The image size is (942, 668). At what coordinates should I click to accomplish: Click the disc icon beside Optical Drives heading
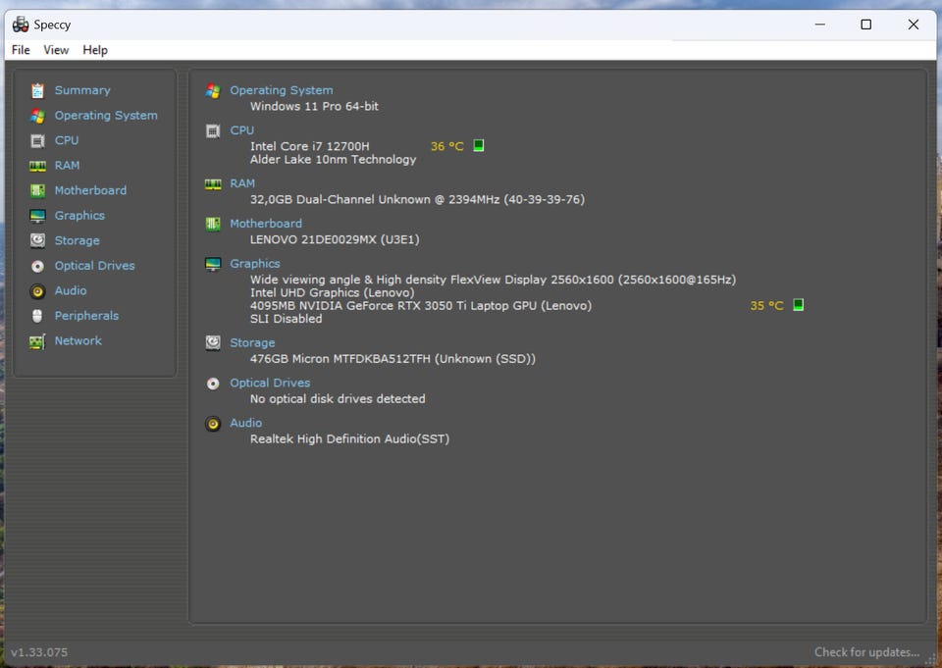(213, 384)
